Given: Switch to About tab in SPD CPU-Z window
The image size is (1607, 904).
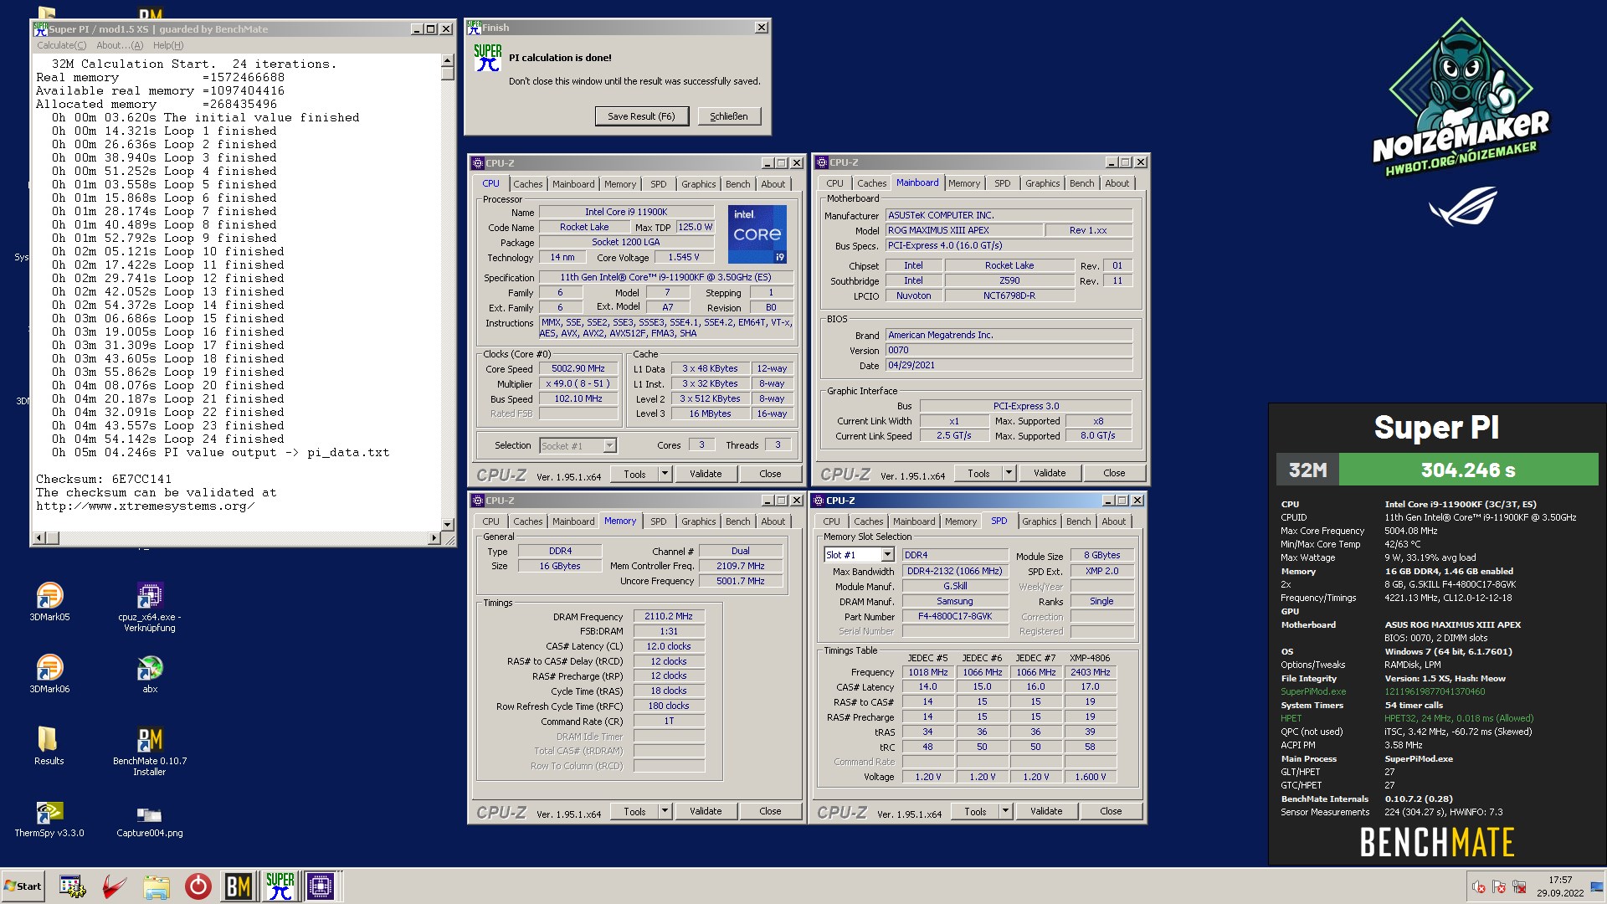Looking at the screenshot, I should [1113, 521].
